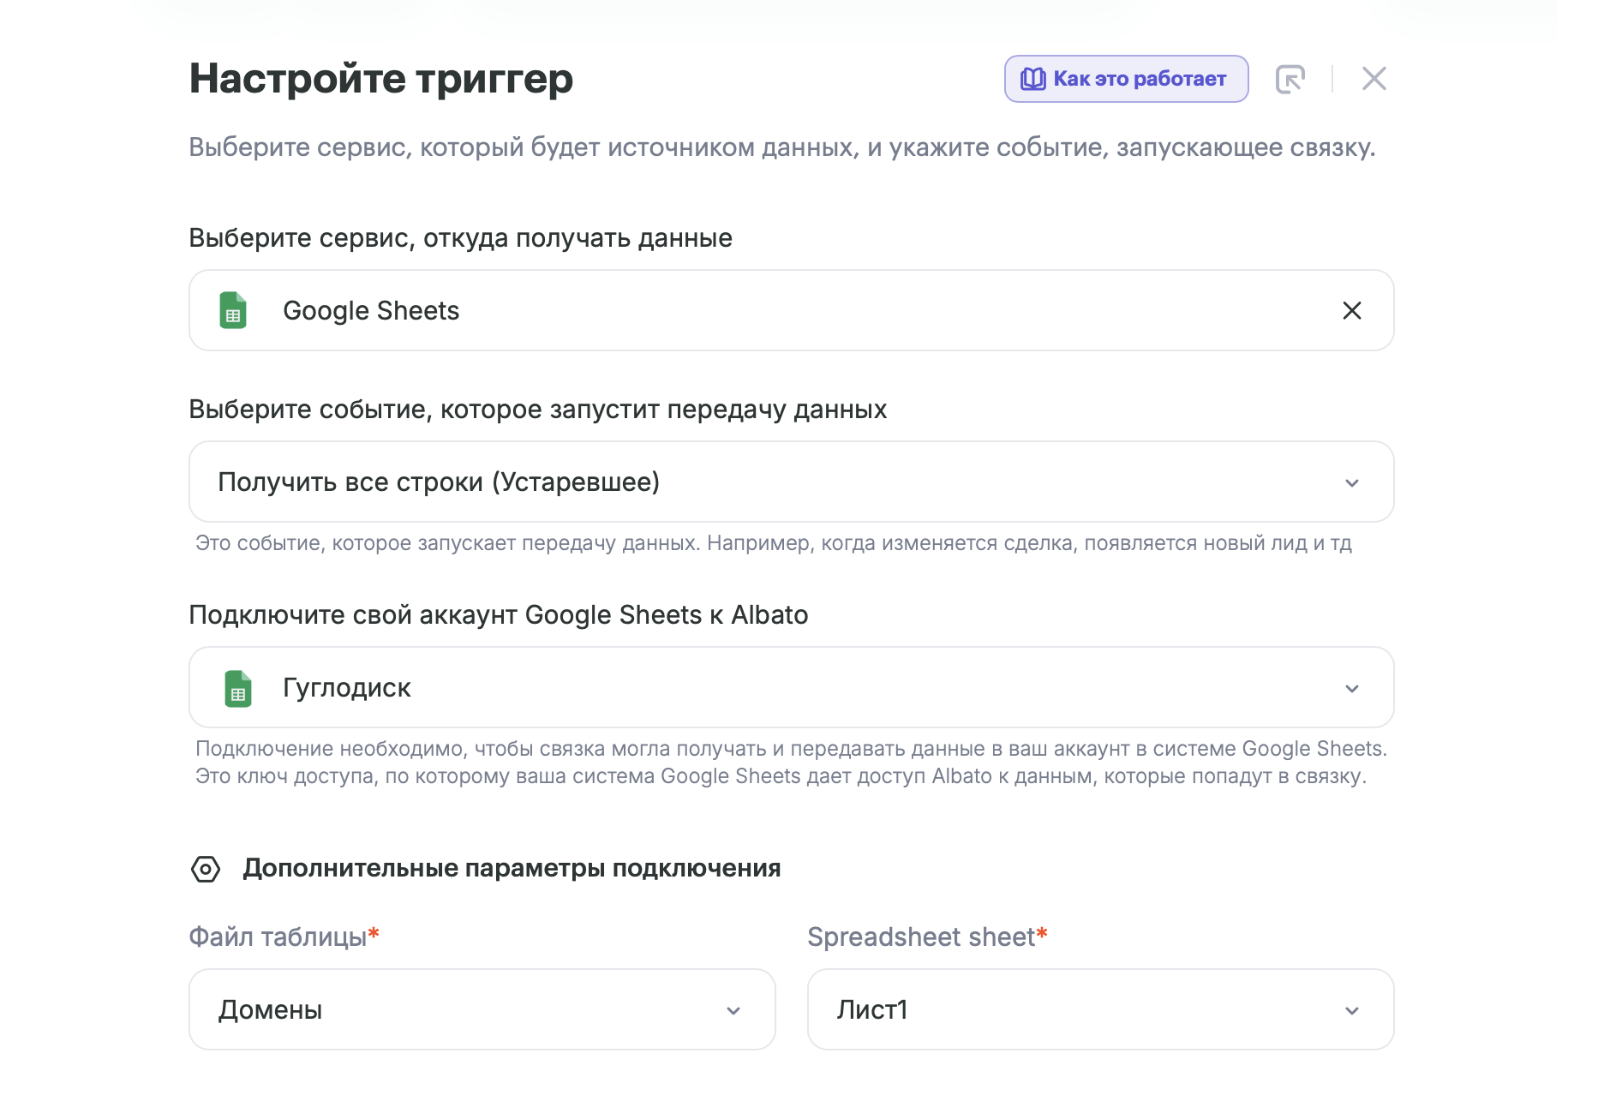The height and width of the screenshot is (1119, 1604).
Task: Click the Sheets icon beside "Гуглодиск"
Action: (238, 688)
